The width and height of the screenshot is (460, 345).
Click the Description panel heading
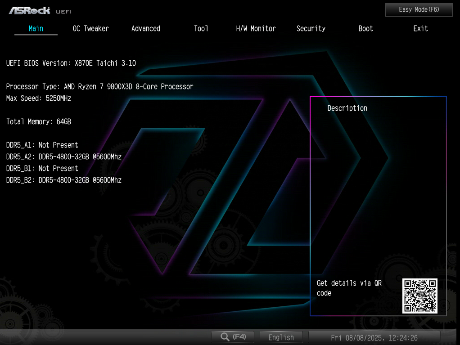(x=347, y=108)
